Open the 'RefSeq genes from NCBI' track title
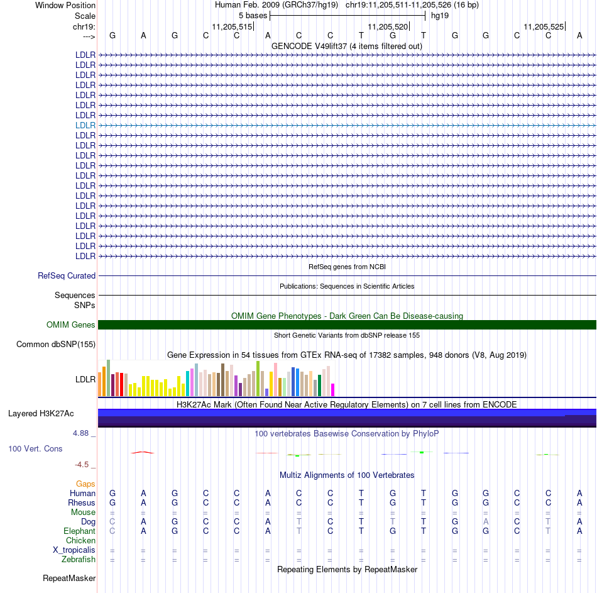597x593 pixels. pos(347,267)
